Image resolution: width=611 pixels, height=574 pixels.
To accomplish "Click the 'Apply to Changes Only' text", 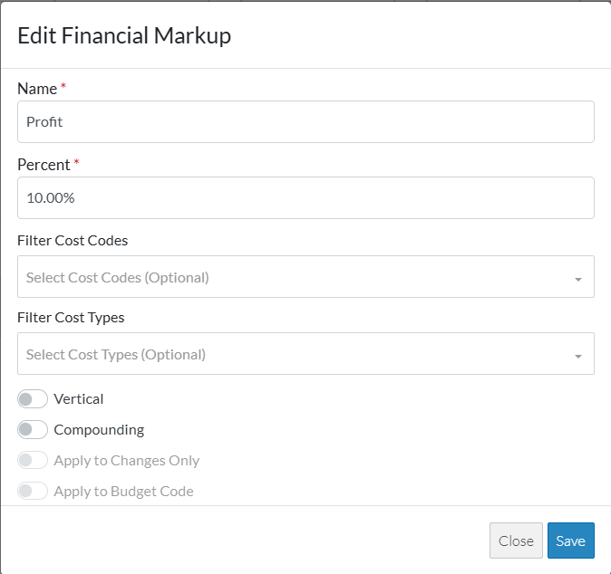I will 127,461.
